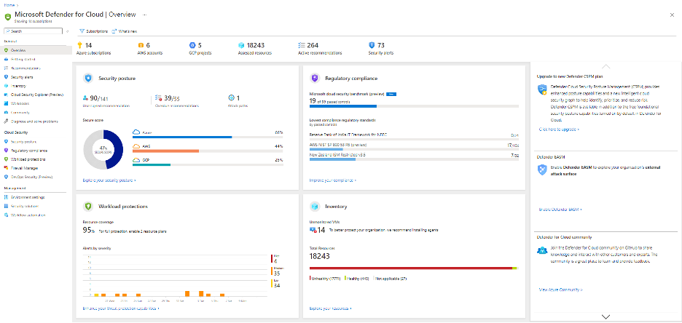Click the DevOps Security icon in sidebar
682x323 pixels.
pos(6,177)
